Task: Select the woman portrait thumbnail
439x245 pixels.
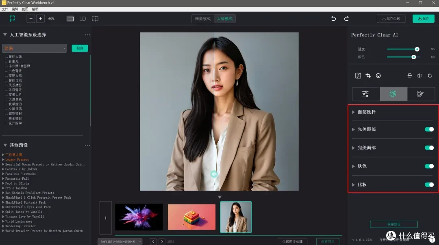Action: coord(236,217)
